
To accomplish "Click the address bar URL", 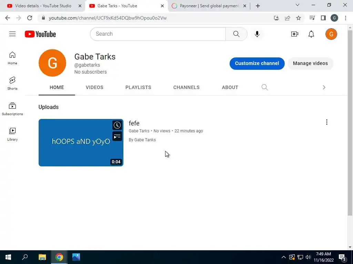I will click(108, 18).
